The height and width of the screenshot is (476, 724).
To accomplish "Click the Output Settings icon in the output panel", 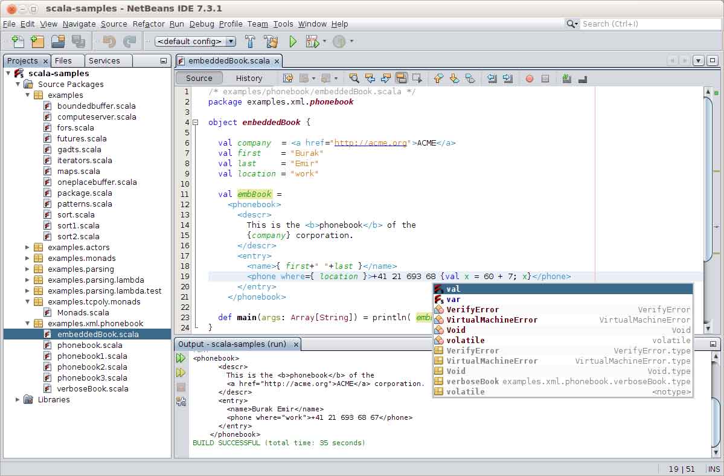I will click(181, 402).
